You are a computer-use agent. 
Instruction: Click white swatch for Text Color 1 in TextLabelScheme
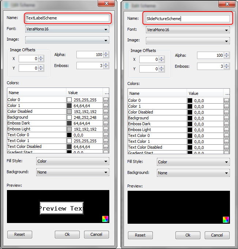point(69,141)
